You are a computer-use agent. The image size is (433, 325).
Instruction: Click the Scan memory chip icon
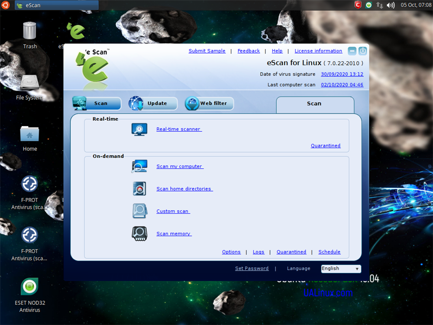[139, 234]
